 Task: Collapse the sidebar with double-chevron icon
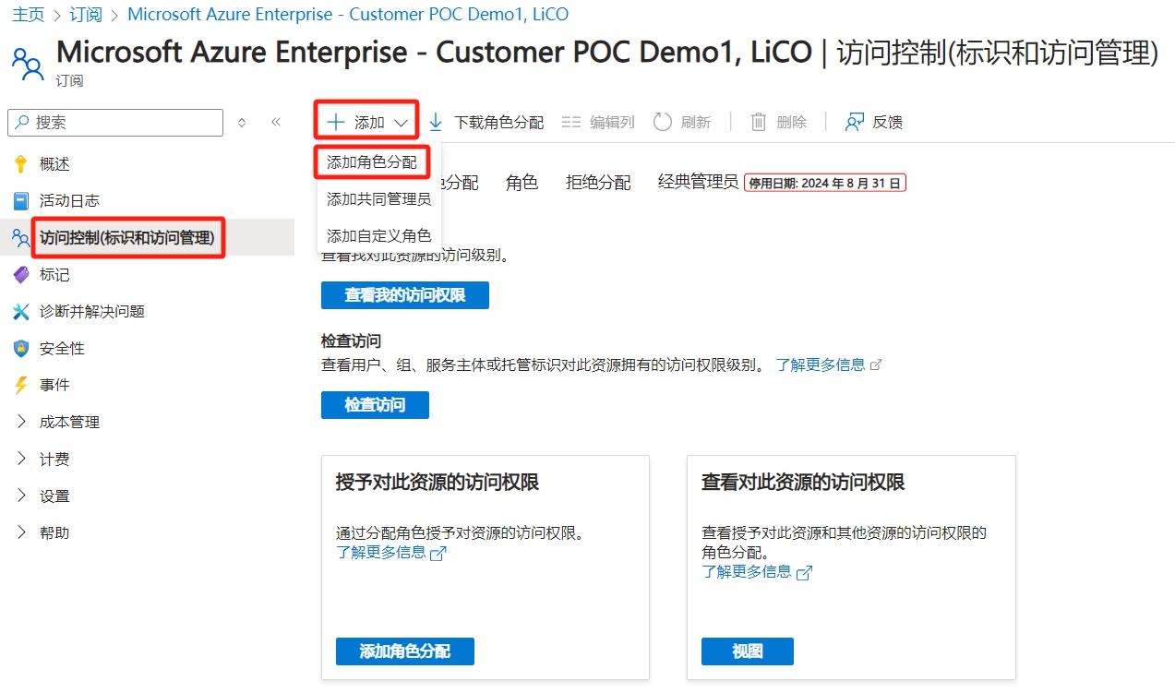point(276,122)
